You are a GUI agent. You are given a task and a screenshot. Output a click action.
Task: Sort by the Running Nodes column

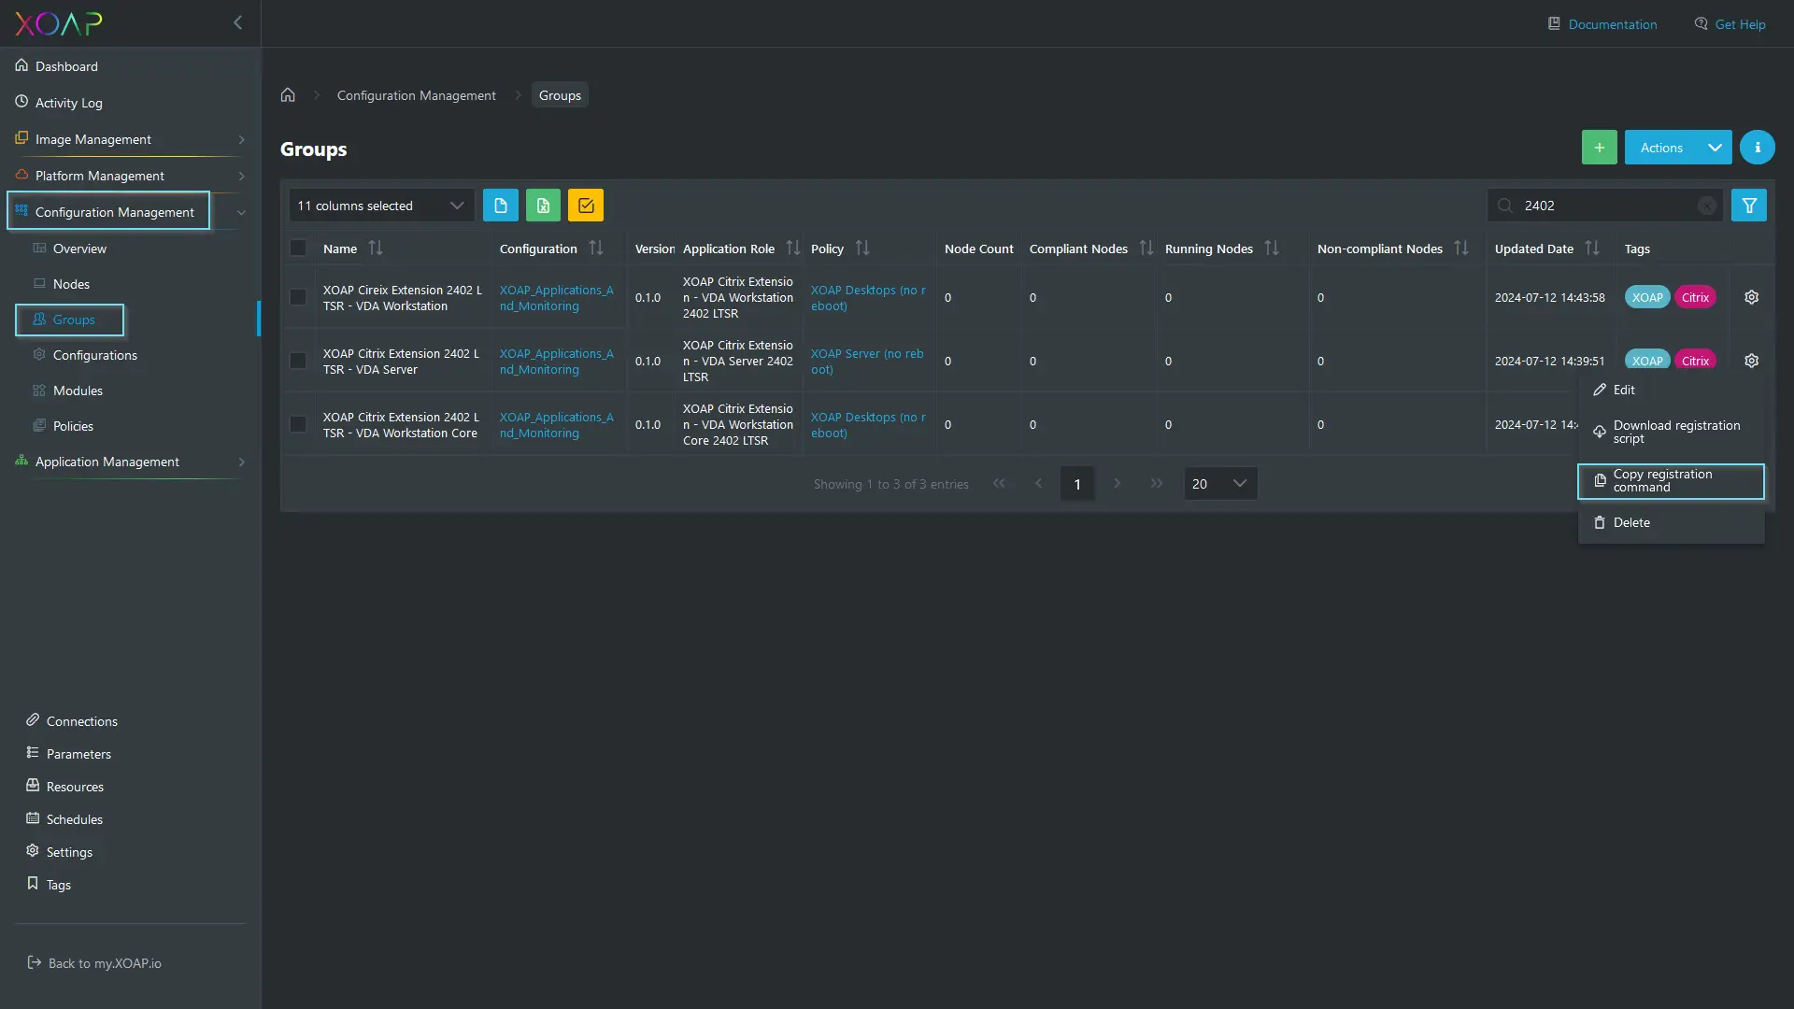click(1272, 249)
